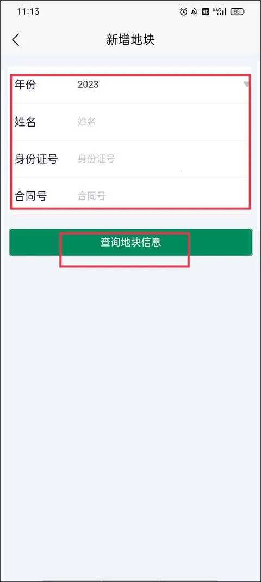261x582 pixels.
Task: Tap the 4G signal strength icon
Action: coord(220,12)
